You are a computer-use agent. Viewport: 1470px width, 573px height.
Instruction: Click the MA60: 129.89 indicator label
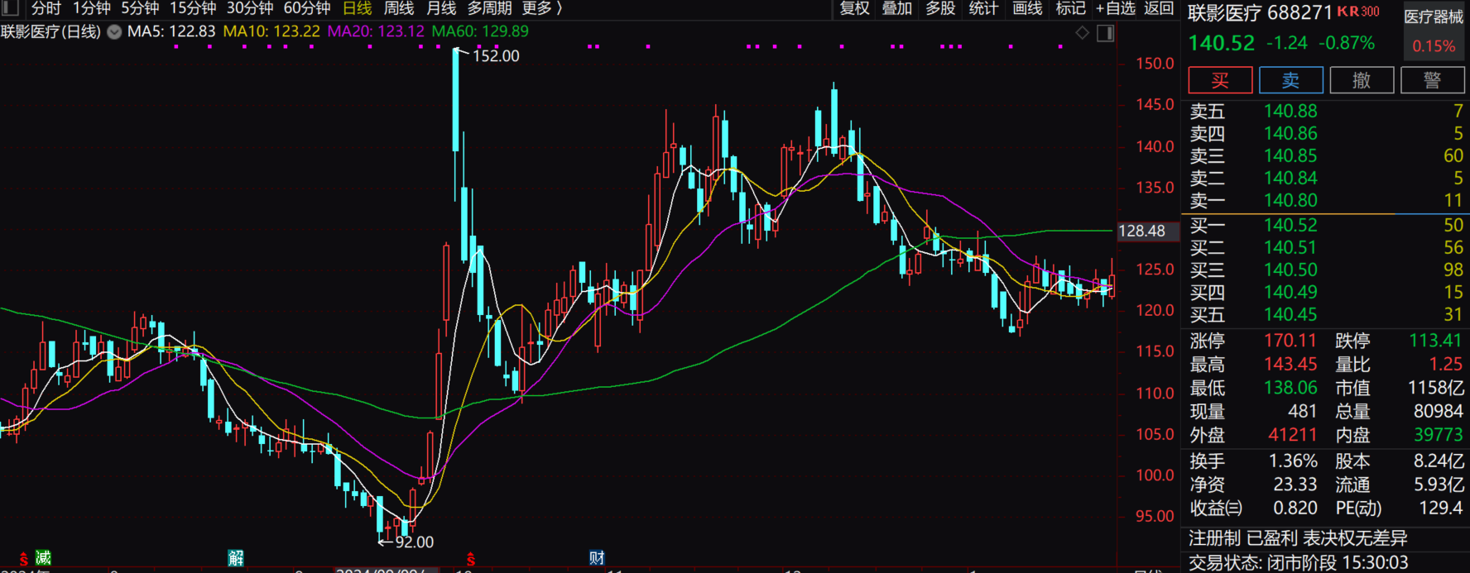480,31
